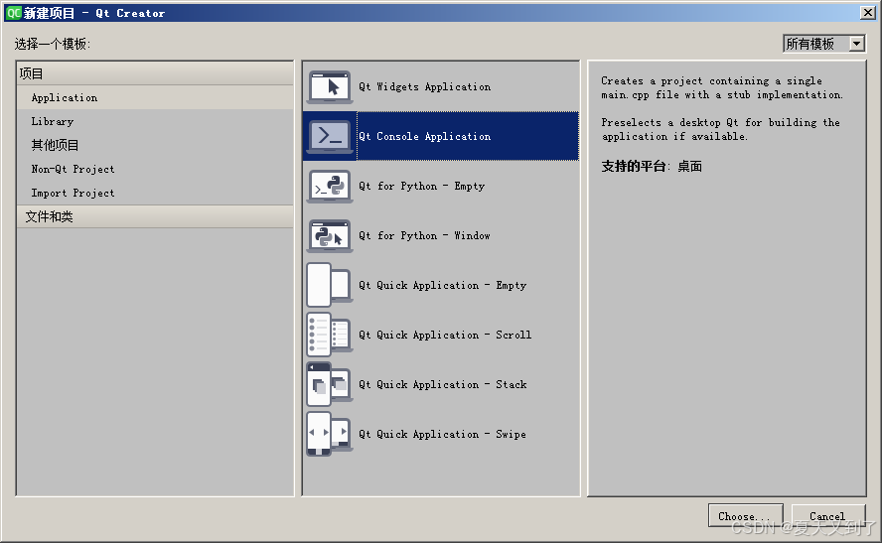Screen dimensions: 882x543
Task: Select "Qt for Python - Window" text
Action: point(424,235)
